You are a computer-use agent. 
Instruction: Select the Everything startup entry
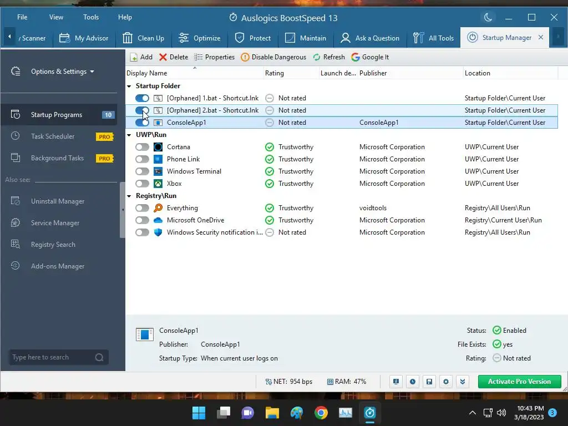pyautogui.click(x=342, y=208)
